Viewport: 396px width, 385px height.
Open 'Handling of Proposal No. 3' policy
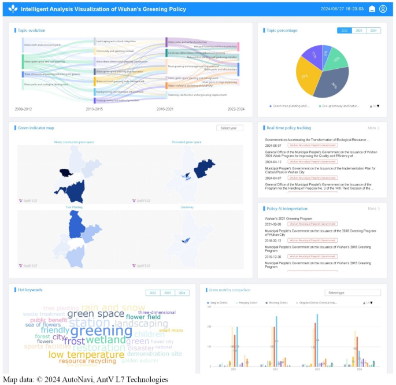coord(320,186)
